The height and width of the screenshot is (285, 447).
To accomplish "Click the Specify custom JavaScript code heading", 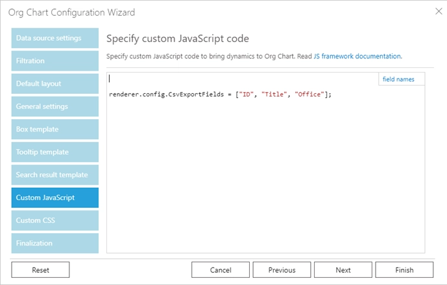I will point(178,38).
